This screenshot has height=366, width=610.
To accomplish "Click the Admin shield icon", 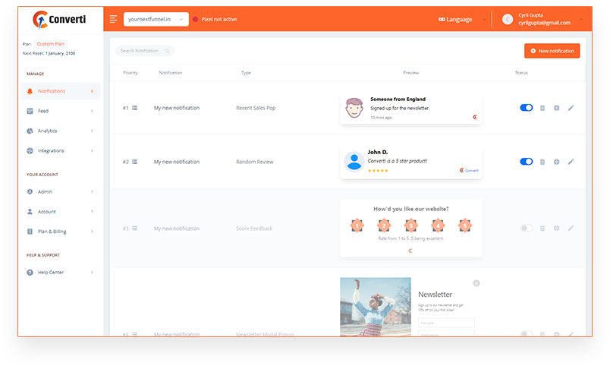I will 30,191.
